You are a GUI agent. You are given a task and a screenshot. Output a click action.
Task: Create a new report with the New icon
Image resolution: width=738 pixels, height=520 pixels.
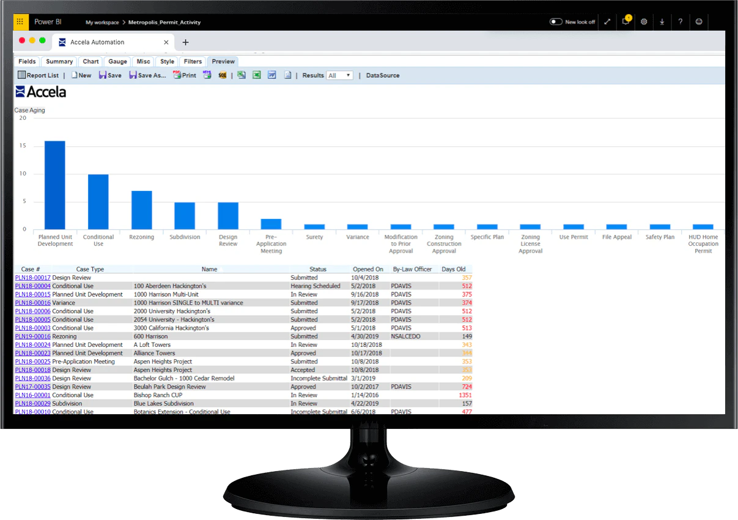81,75
